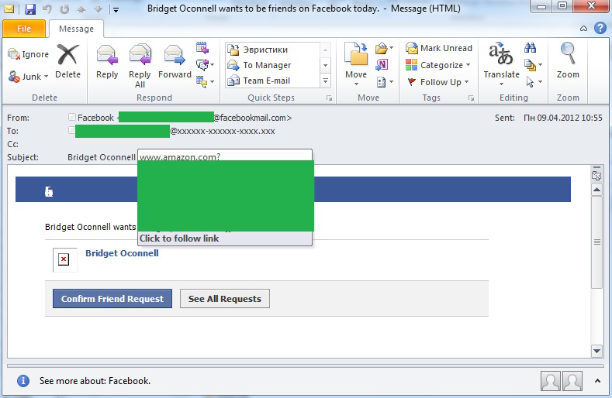This screenshot has width=612, height=398.
Task: Click the mail envelope icon in the title bar
Action: click(x=9, y=9)
